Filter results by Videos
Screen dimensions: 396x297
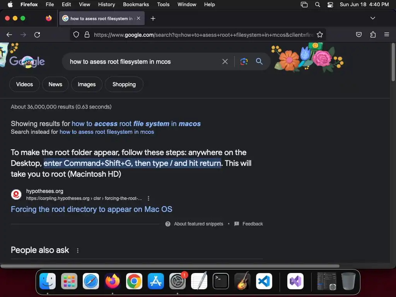tap(24, 84)
